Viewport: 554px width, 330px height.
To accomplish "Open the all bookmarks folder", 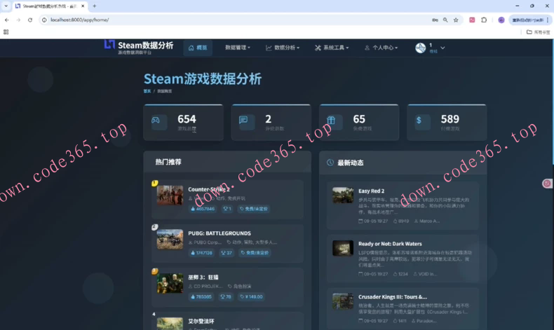I will click(539, 32).
